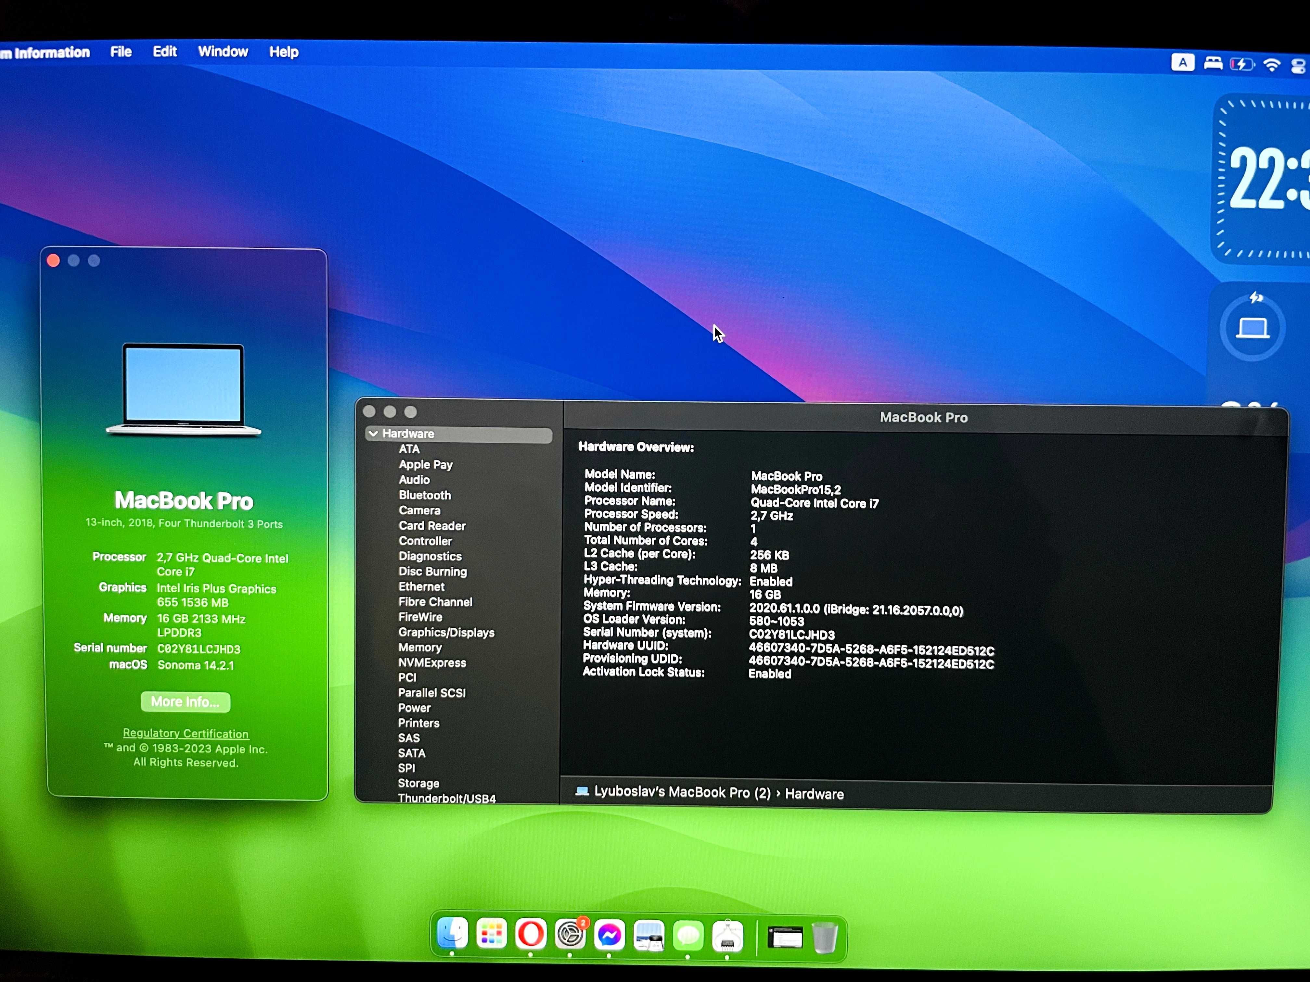Screen dimensions: 1310x982
Task: Click the System Information Dock icon
Action: point(727,937)
